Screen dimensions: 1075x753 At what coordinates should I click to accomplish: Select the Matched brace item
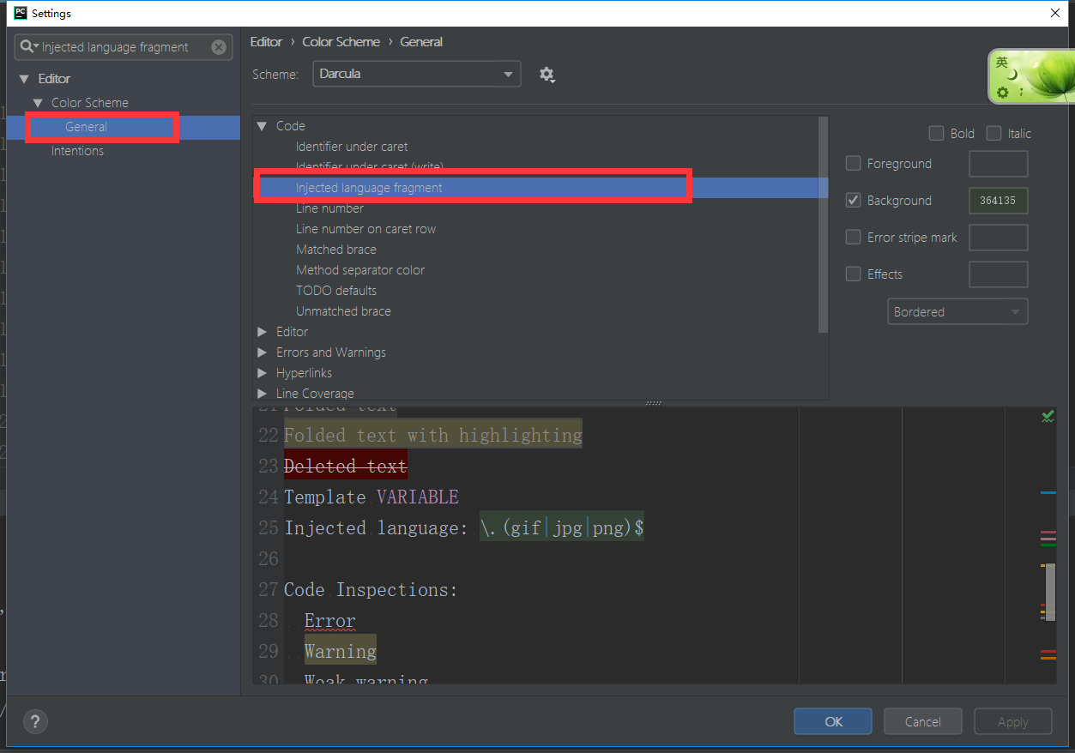point(335,250)
